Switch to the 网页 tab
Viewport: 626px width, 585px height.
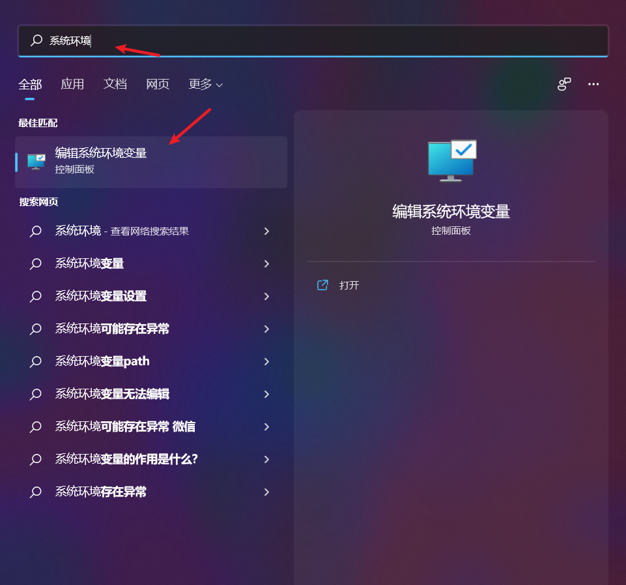pyautogui.click(x=158, y=84)
